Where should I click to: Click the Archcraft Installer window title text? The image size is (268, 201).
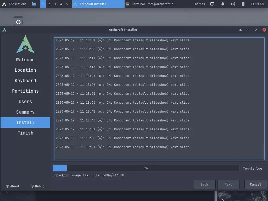coord(123,30)
